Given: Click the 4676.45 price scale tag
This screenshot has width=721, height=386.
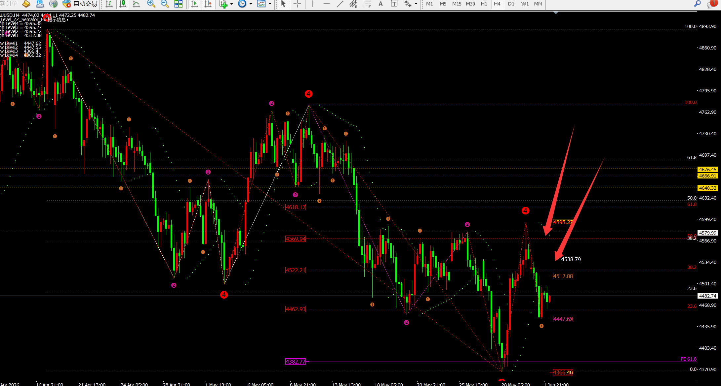Looking at the screenshot, I should click(708, 170).
